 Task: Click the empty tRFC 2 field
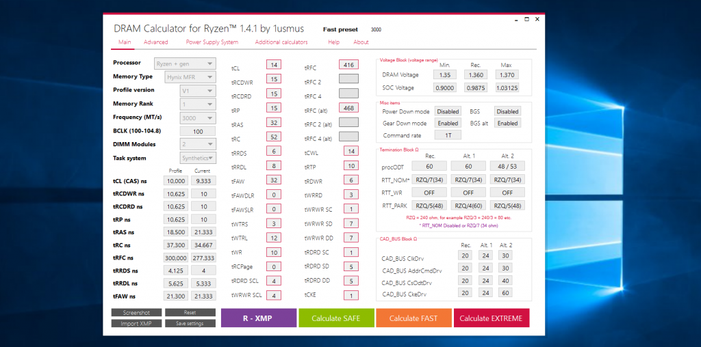pyautogui.click(x=348, y=79)
